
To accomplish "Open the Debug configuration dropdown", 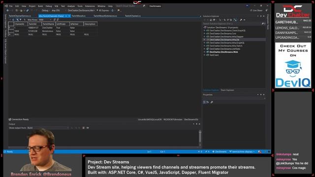I will point(45,10).
